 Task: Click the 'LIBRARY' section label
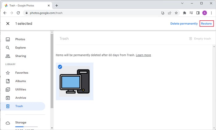[10, 64]
